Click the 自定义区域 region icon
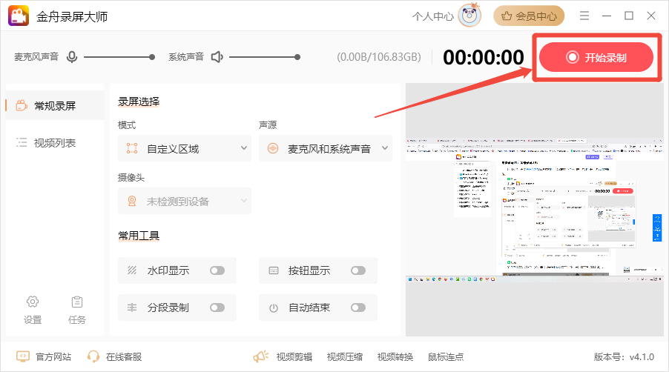669x372 pixels. click(132, 148)
